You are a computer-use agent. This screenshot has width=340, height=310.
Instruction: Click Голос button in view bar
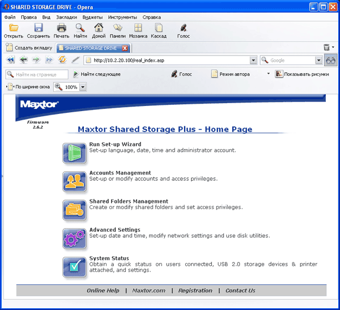(x=181, y=74)
